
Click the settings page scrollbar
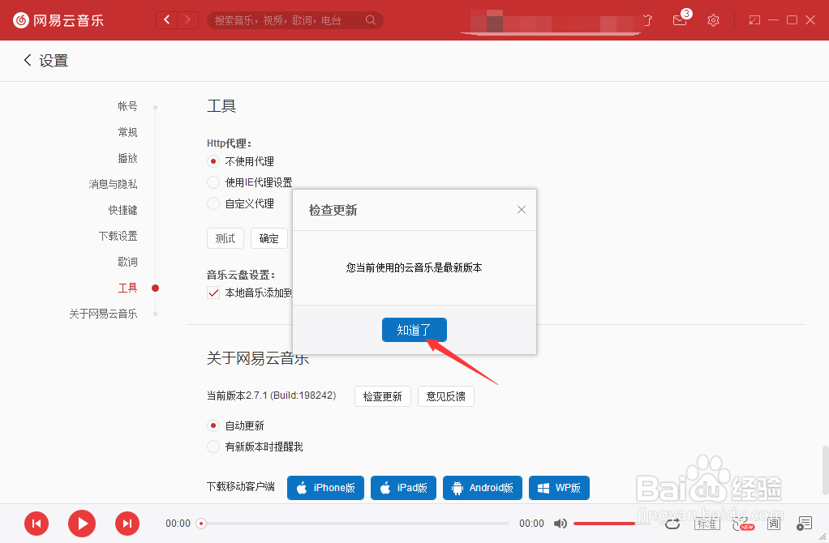point(825,470)
